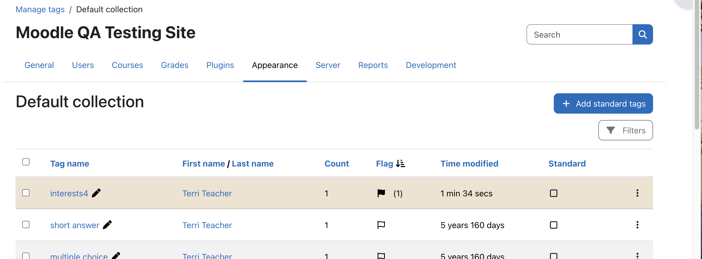702x259 pixels.
Task: Make interests4 a standard tag
Action: point(553,193)
